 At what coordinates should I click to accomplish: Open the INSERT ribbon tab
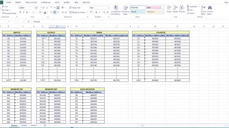click(18, 2)
